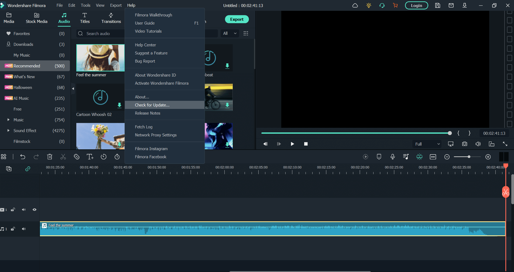Open the All filter dropdown

230,33
